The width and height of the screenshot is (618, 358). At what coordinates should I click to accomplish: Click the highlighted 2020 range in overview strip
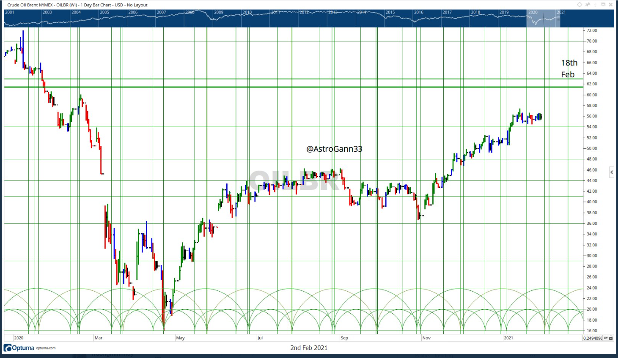(543, 19)
